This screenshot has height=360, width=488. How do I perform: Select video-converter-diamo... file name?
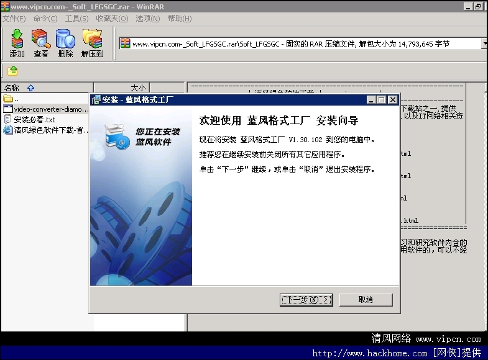point(52,109)
